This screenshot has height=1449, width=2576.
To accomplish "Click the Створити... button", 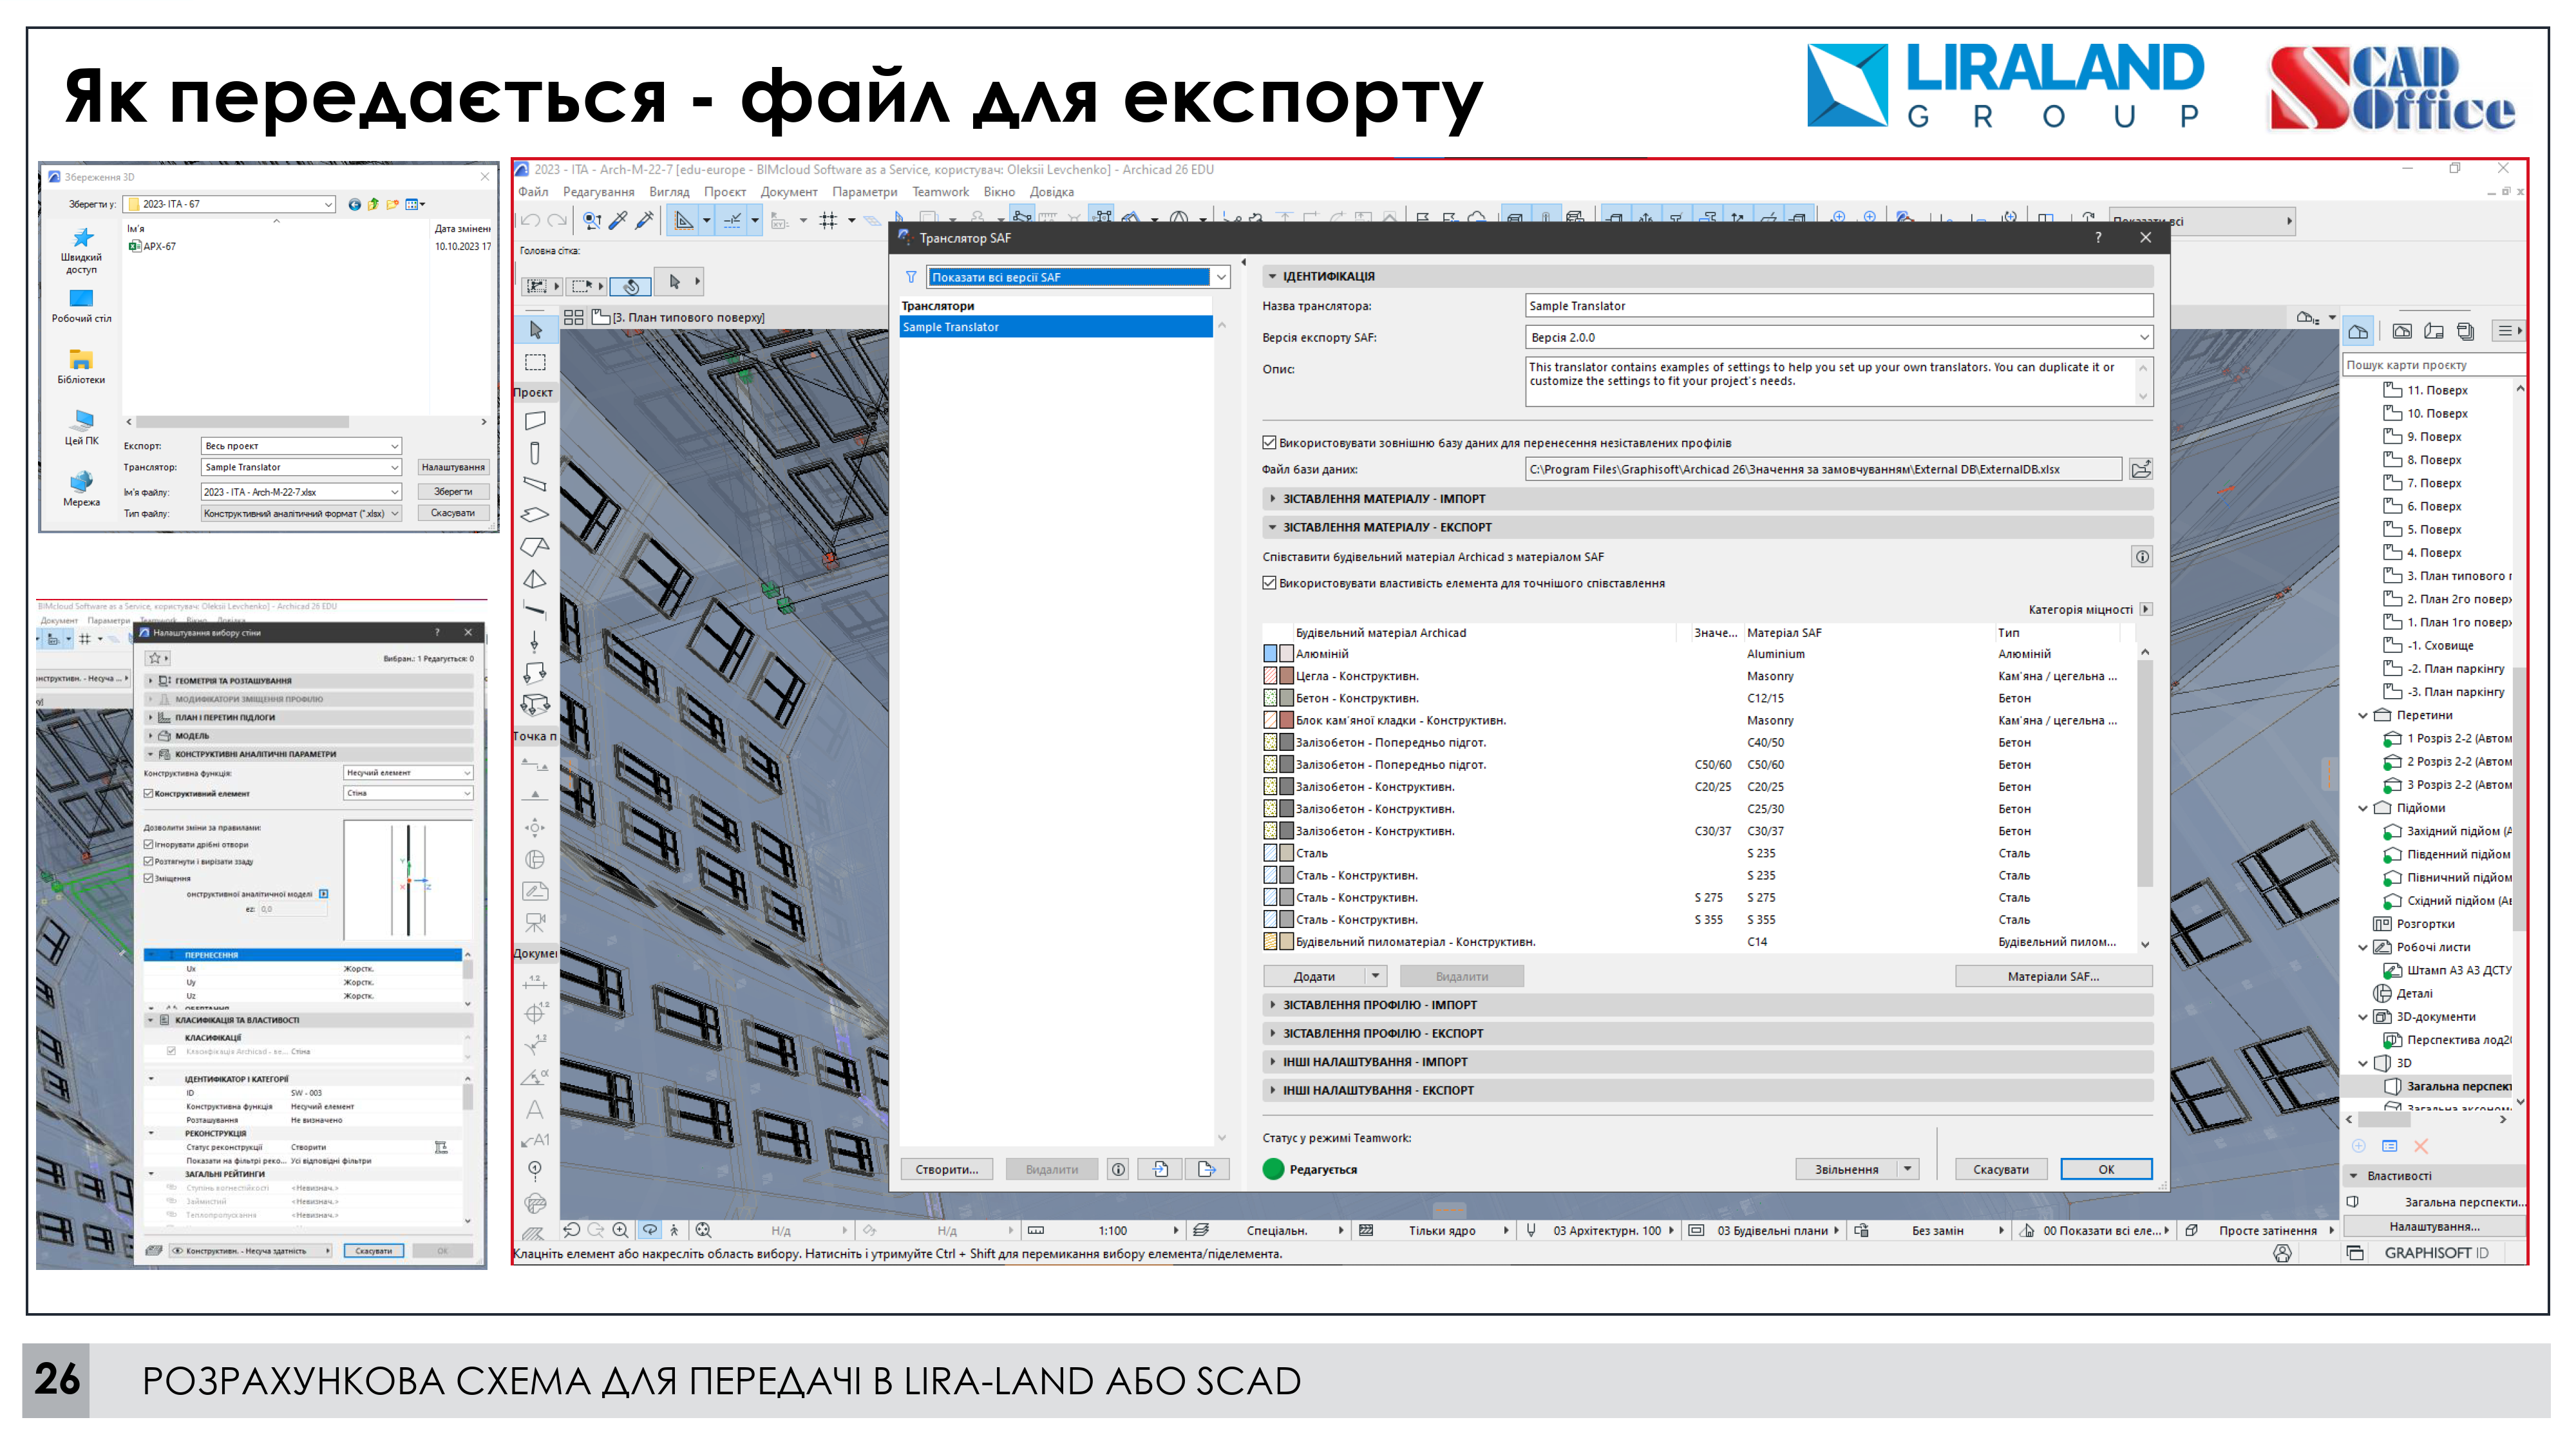I will tap(947, 1169).
